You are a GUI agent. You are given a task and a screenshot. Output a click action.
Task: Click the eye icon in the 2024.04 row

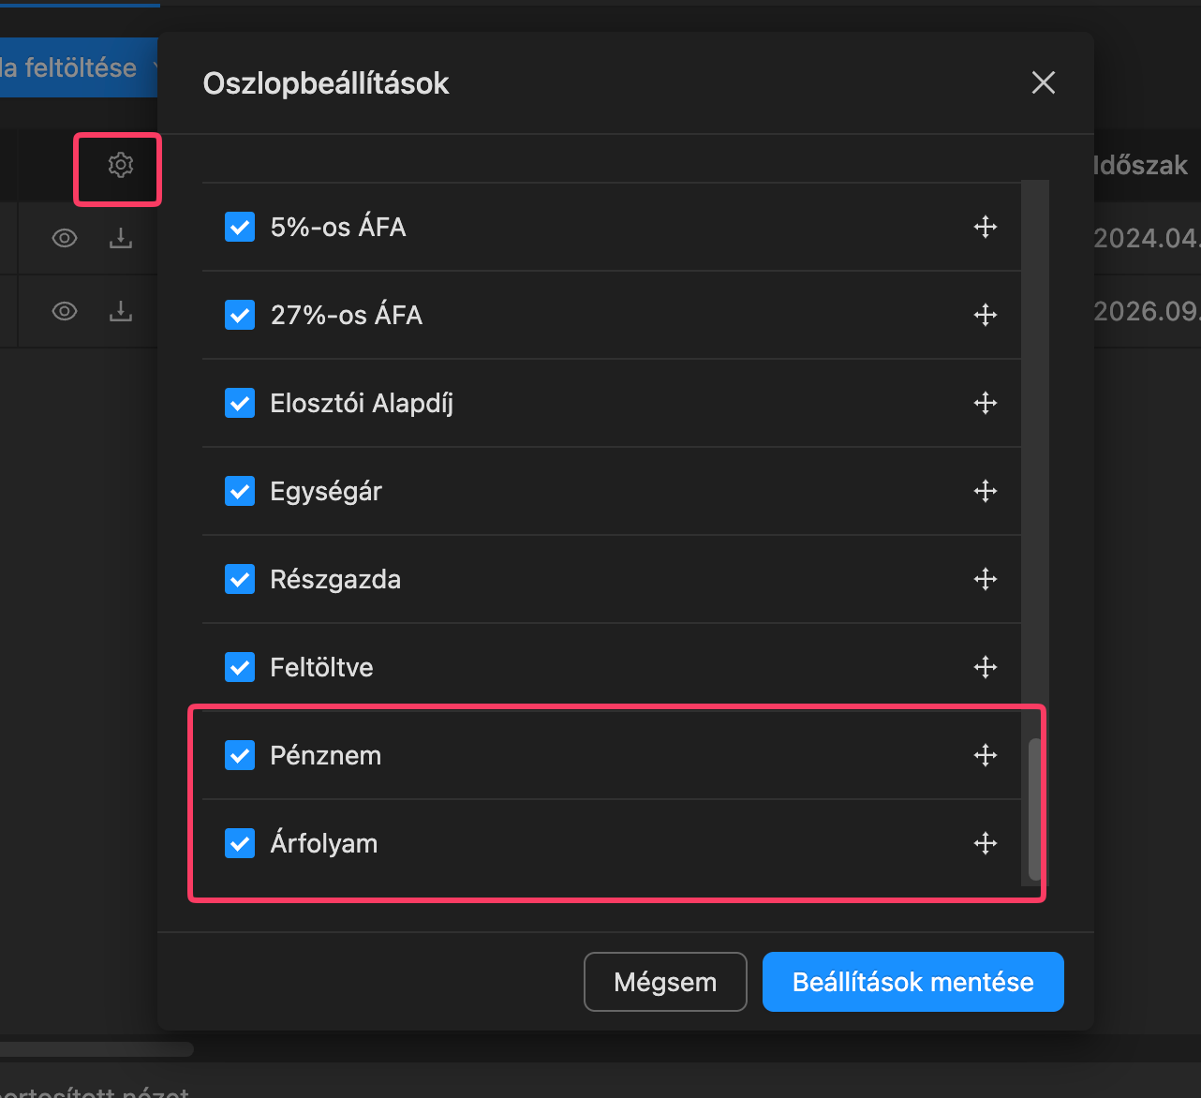[65, 238]
